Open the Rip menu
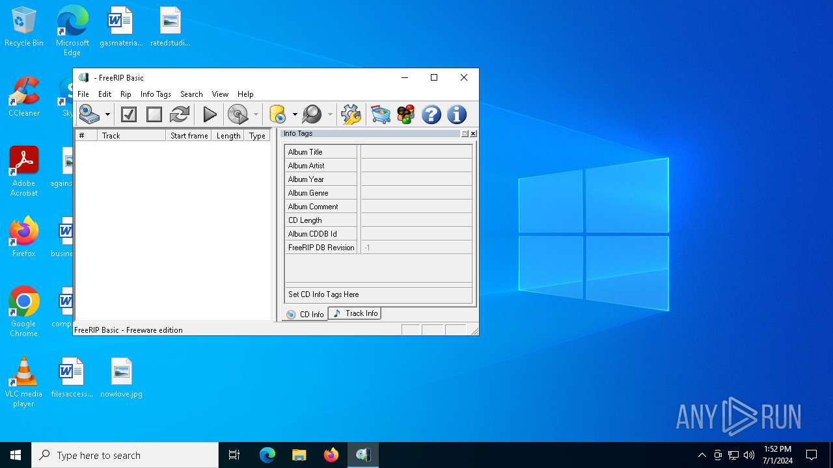Image resolution: width=833 pixels, height=468 pixels. tap(126, 94)
